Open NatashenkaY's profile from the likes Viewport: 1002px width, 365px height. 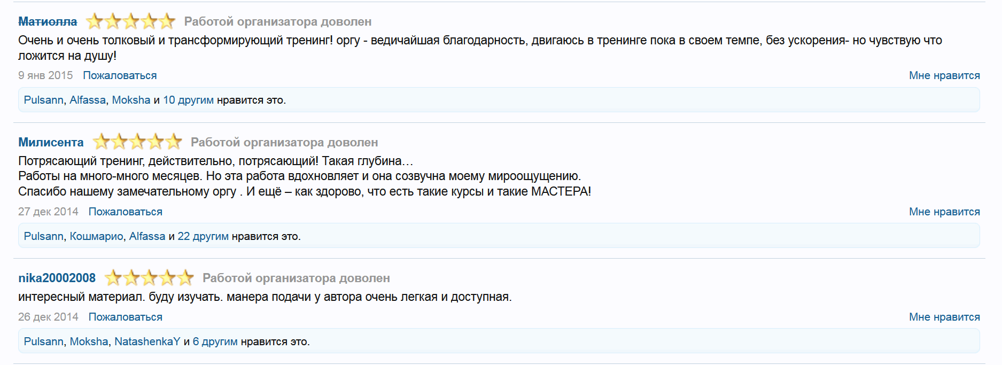point(147,341)
